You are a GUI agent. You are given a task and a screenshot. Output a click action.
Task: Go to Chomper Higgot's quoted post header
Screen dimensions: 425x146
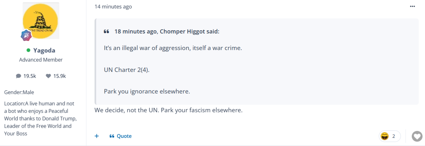pos(166,32)
